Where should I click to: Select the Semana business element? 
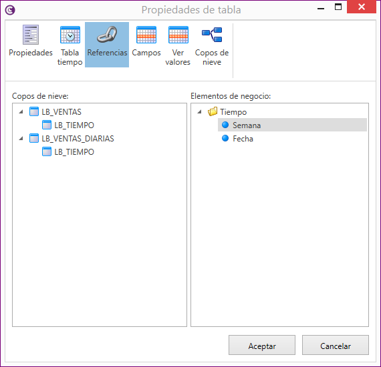point(292,125)
